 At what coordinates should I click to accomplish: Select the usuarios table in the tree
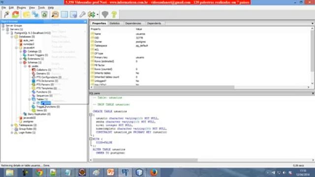click(x=46, y=103)
